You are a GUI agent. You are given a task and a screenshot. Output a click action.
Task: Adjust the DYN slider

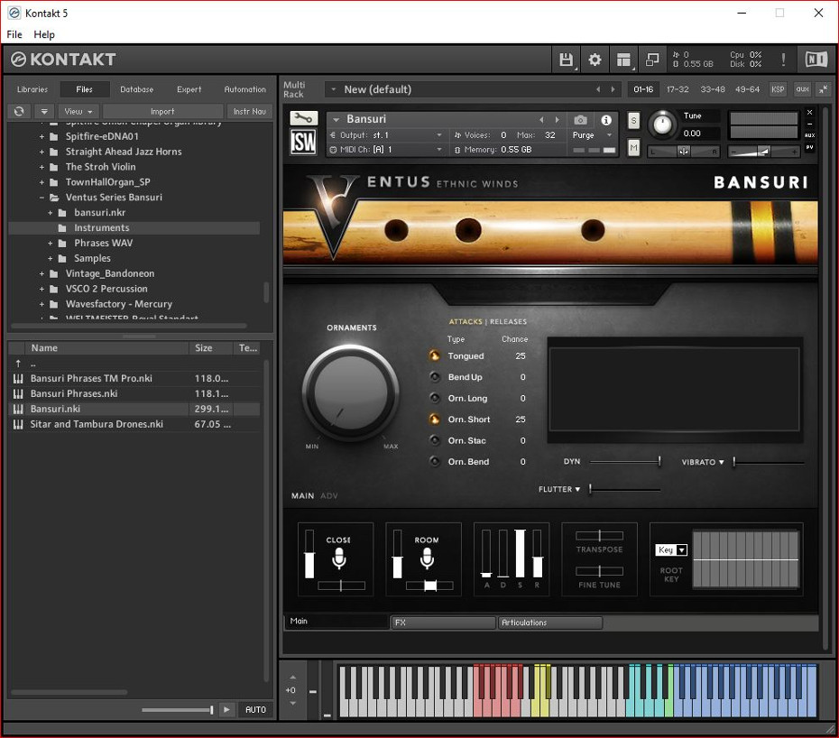pyautogui.click(x=625, y=461)
